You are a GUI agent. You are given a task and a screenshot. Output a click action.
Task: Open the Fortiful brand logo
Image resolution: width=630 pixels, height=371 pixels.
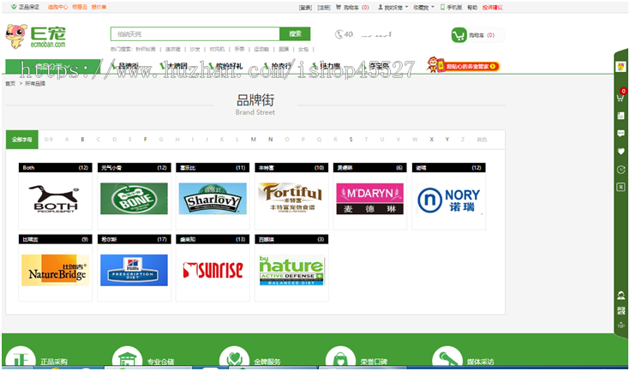(291, 198)
